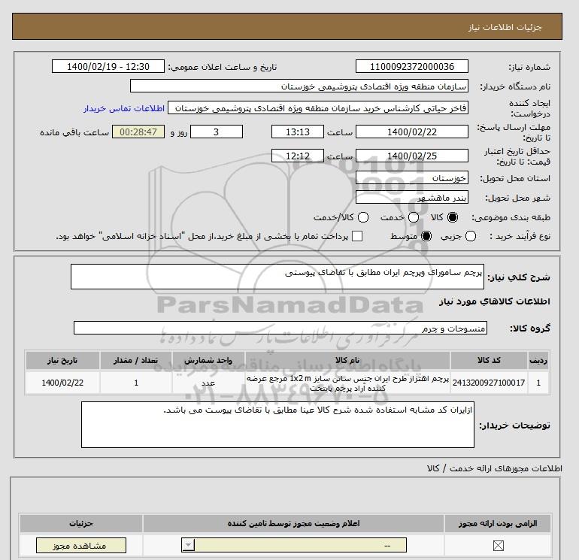Click the request creator name field
Screen dimensions: 579x560
[318, 107]
